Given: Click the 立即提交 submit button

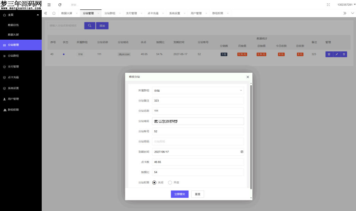Looking at the screenshot, I should point(179,194).
